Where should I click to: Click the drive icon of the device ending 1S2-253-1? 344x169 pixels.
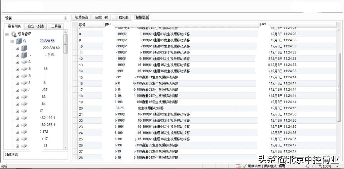tap(24, 125)
